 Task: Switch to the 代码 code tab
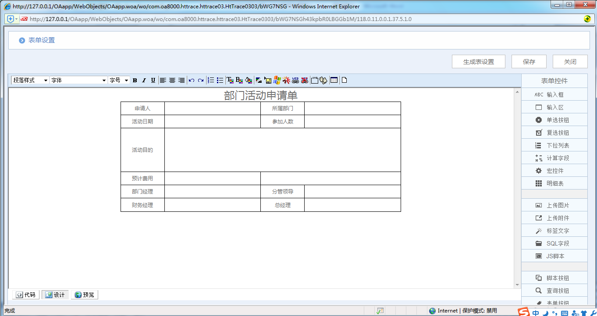click(x=26, y=295)
